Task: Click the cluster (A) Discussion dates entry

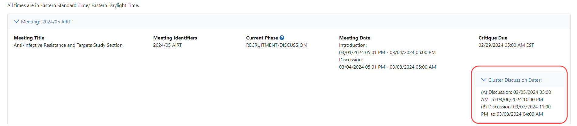Action: [516, 96]
